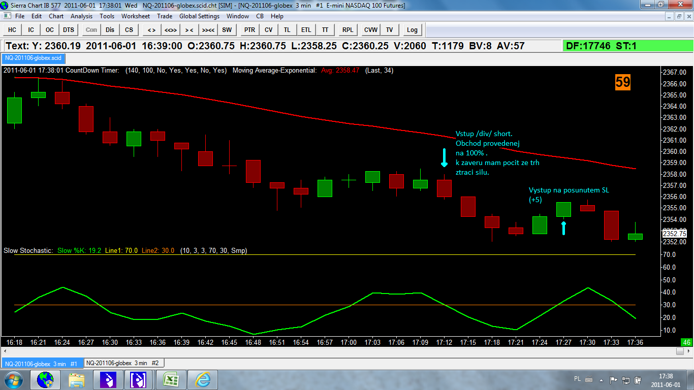The width and height of the screenshot is (694, 390).
Task: Click the IC toolbar button
Action: pos(31,29)
